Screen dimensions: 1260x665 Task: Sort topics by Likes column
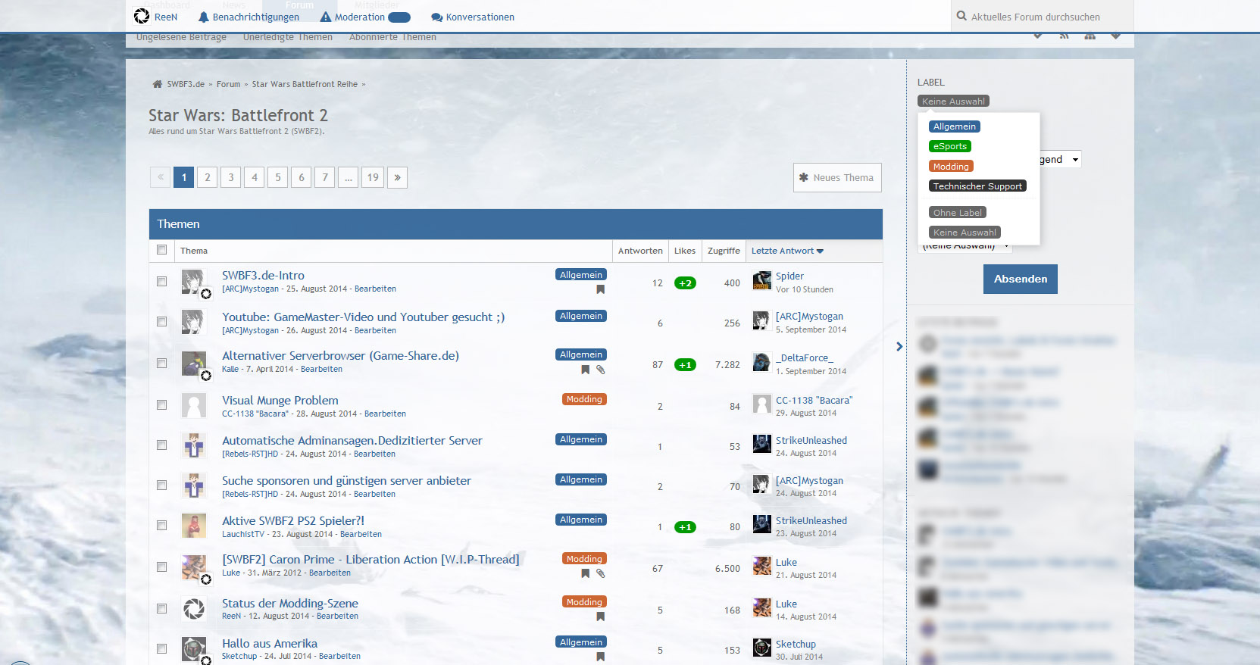coord(685,251)
